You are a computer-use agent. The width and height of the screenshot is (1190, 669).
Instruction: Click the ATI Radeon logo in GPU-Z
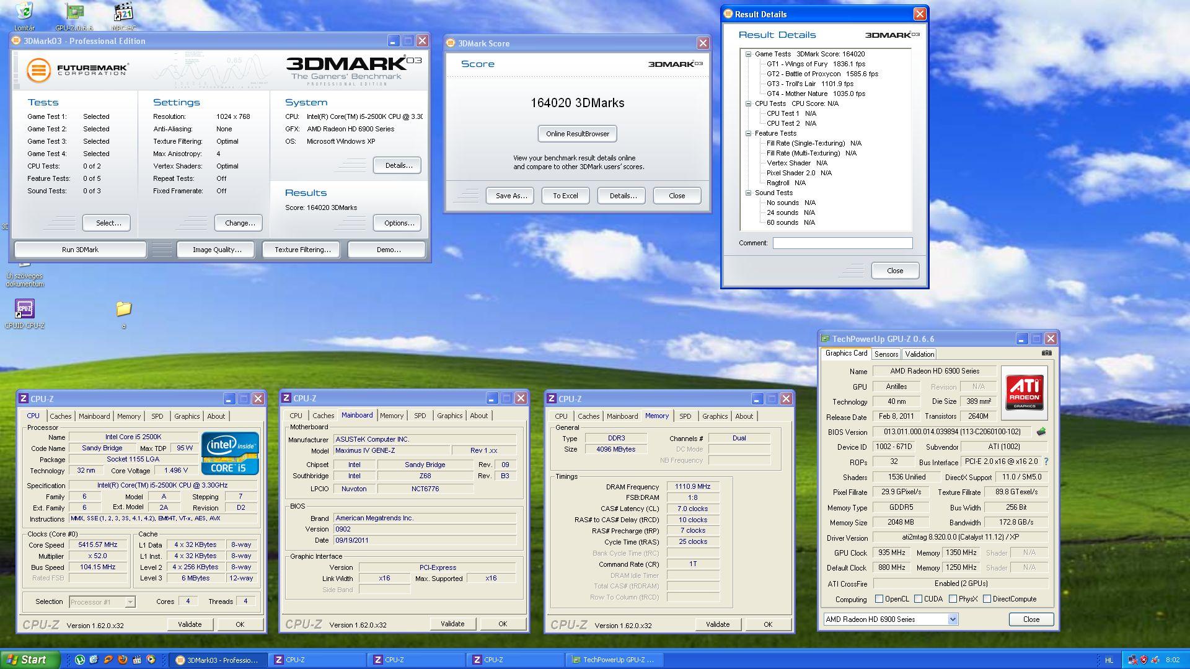point(1024,391)
